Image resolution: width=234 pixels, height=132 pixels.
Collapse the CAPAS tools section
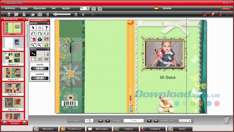tap(48, 49)
